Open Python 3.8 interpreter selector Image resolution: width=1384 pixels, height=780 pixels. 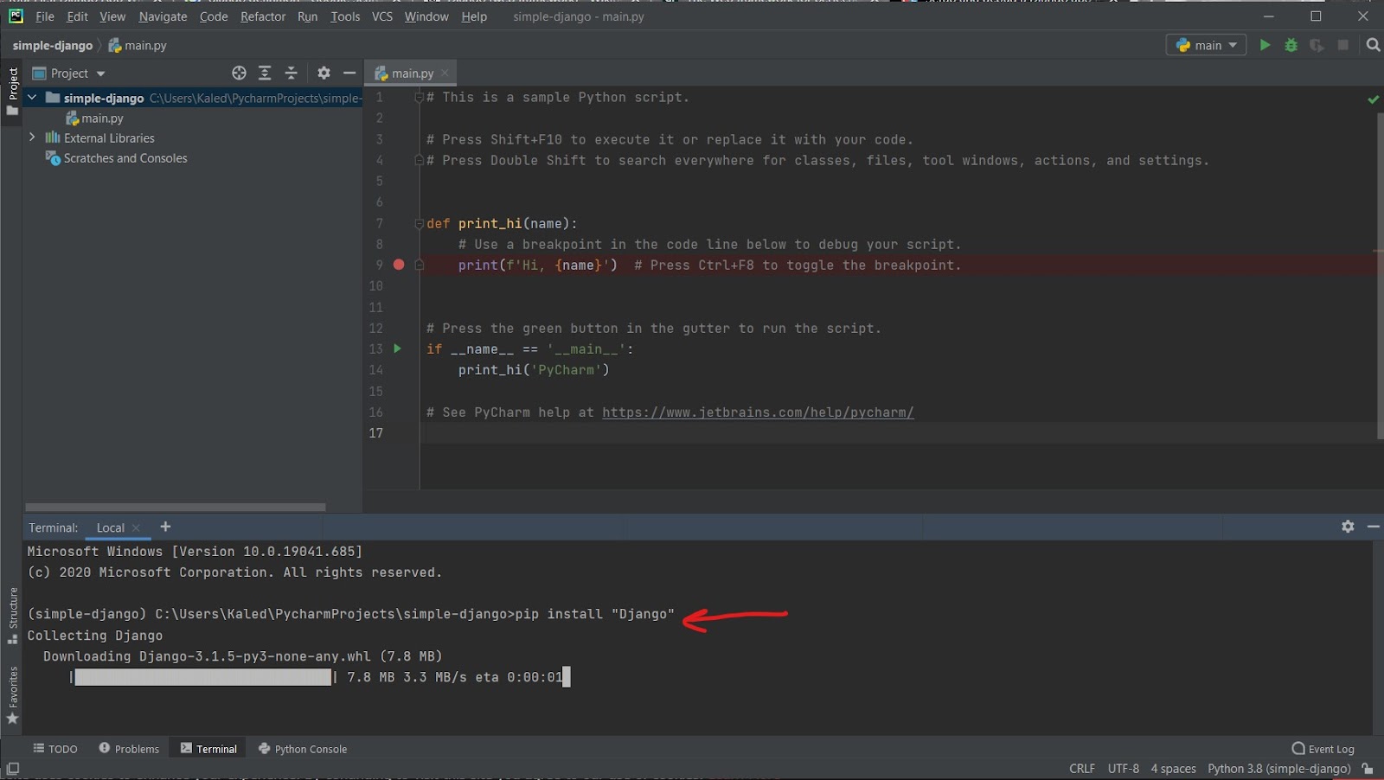point(1278,769)
